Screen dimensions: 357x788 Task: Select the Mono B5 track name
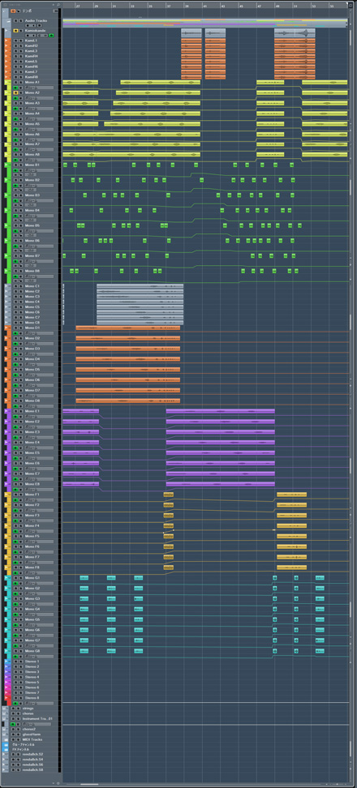32,225
